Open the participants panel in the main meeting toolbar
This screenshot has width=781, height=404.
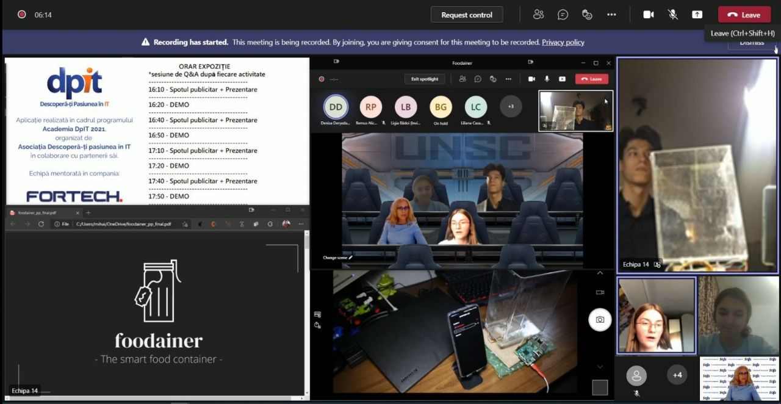(538, 15)
